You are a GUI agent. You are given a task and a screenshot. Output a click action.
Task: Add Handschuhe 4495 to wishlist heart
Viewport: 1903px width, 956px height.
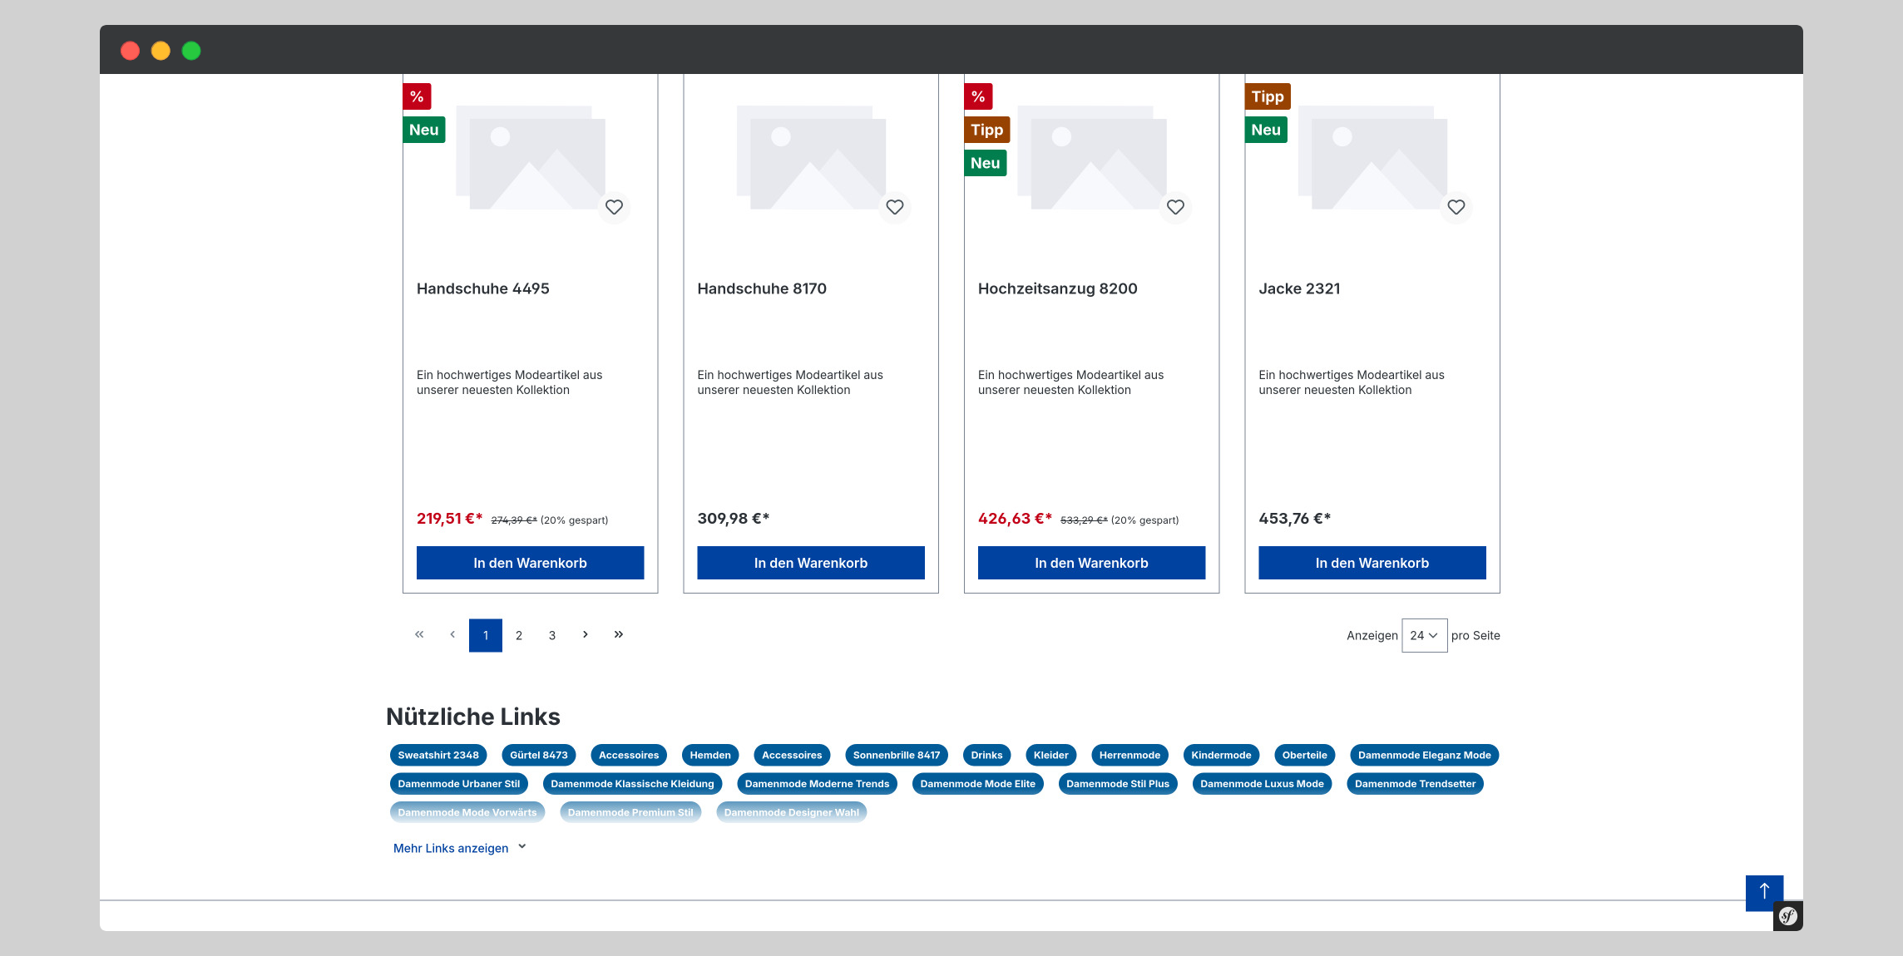click(x=614, y=207)
